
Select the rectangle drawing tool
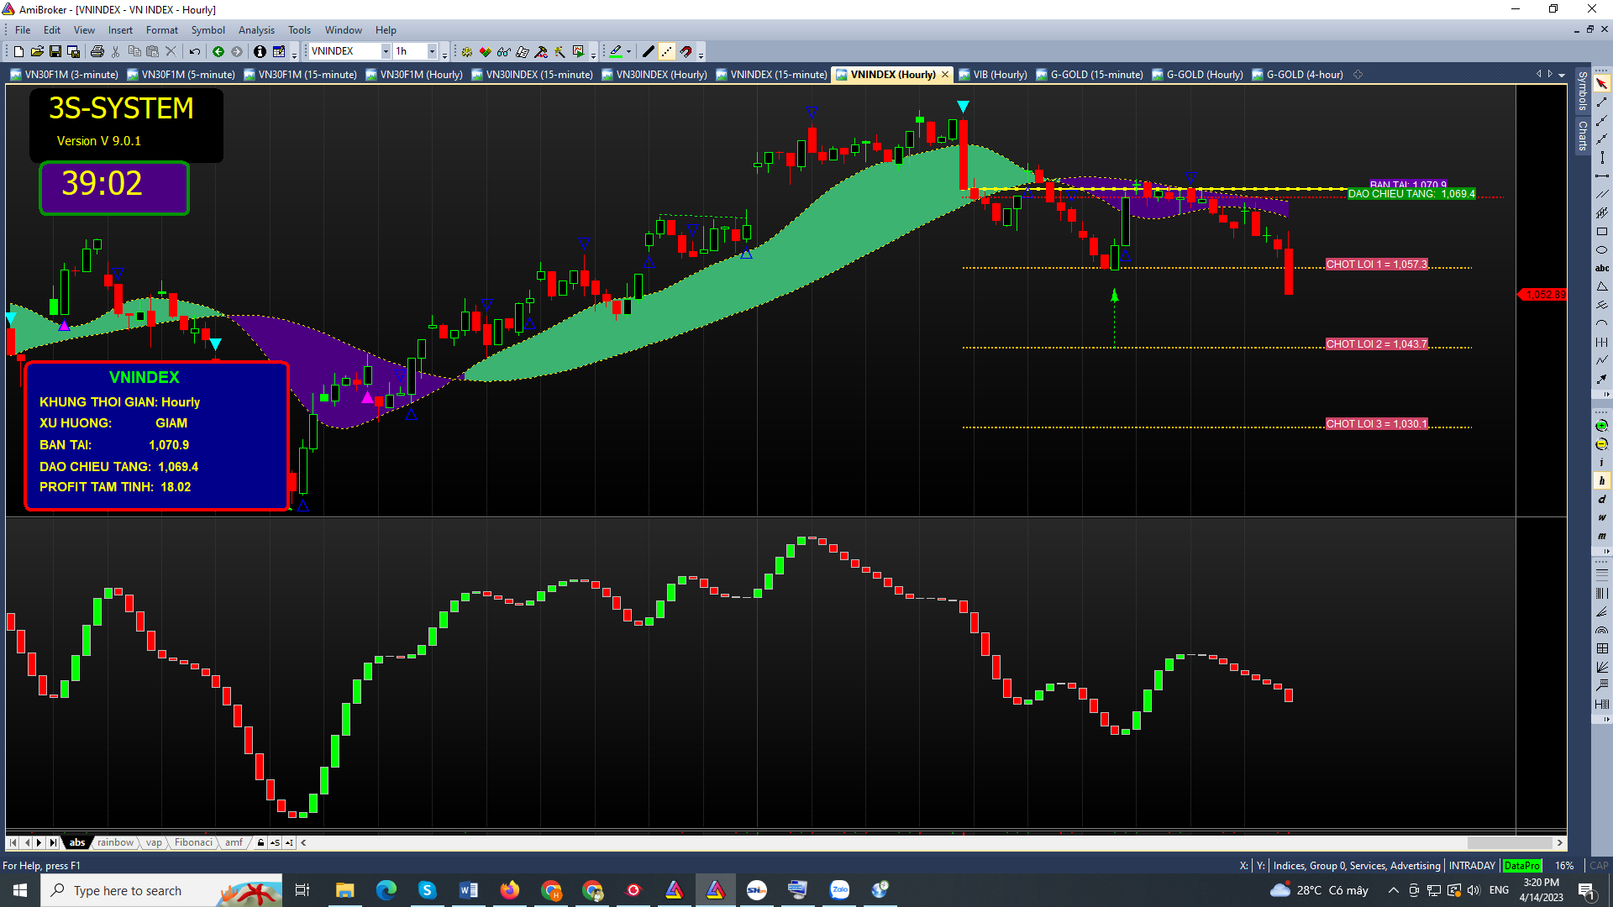pos(1601,232)
